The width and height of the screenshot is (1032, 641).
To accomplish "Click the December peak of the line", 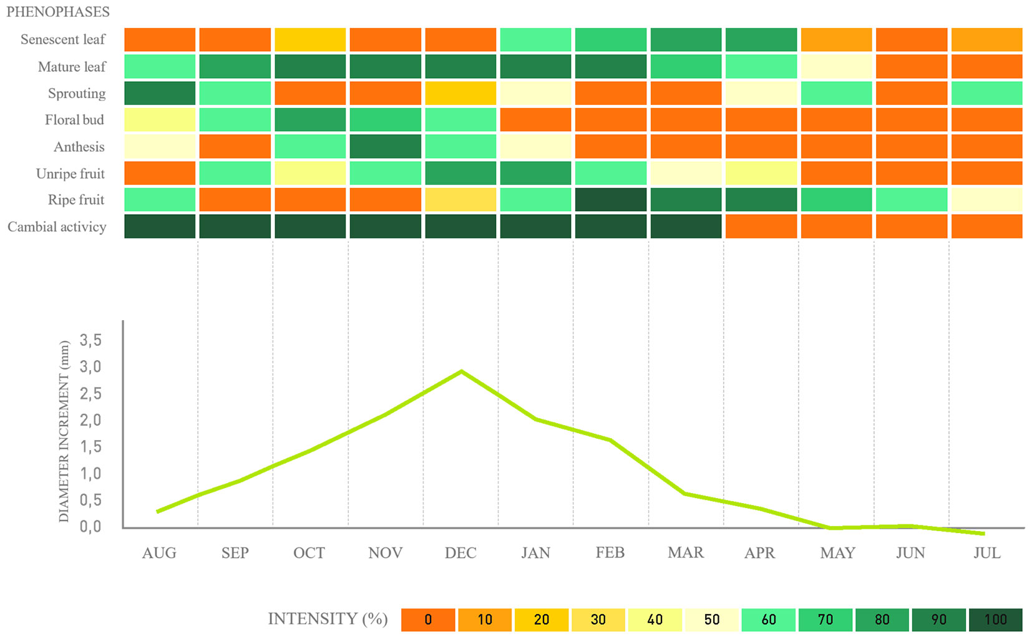I will tap(461, 371).
